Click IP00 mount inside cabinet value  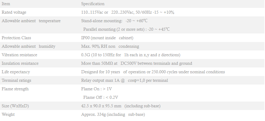pyautogui.click(x=107, y=38)
